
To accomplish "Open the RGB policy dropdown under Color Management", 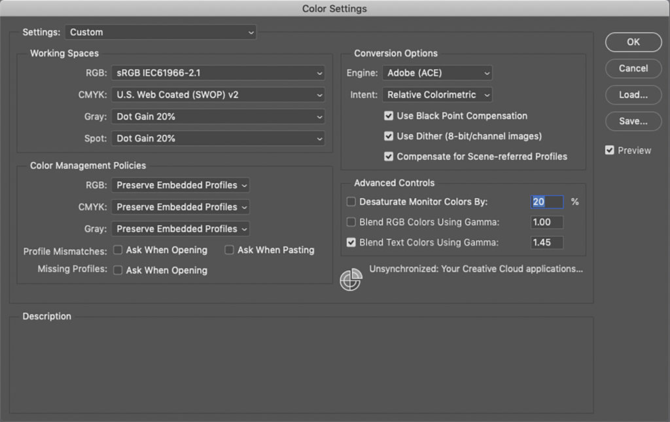I will click(181, 185).
